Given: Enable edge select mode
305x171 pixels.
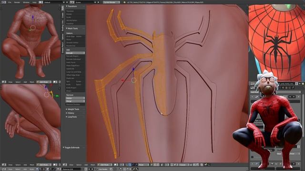Looking at the screenshot, I should pos(154,165).
